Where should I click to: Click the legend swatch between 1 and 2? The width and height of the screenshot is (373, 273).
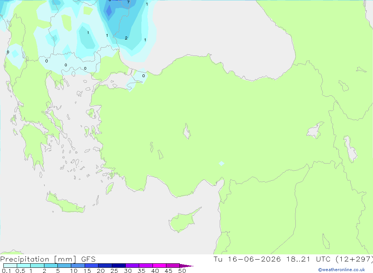pyautogui.click(x=37, y=266)
